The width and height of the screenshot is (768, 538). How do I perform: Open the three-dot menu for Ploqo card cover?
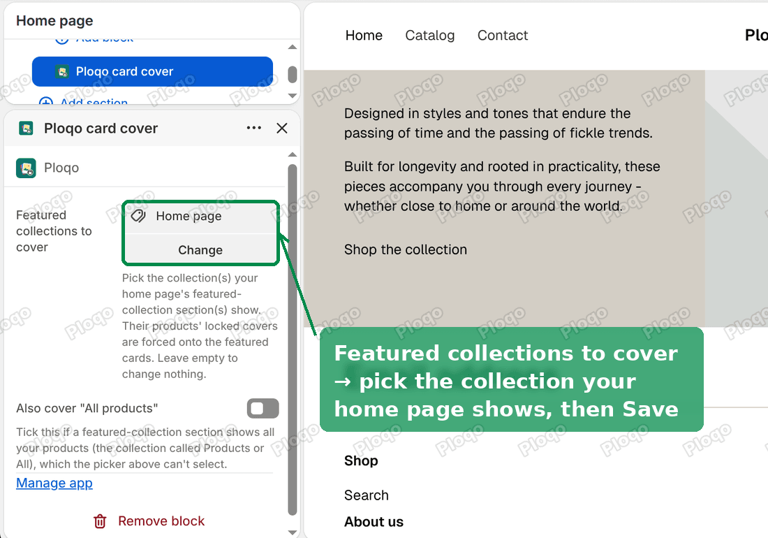click(x=253, y=128)
